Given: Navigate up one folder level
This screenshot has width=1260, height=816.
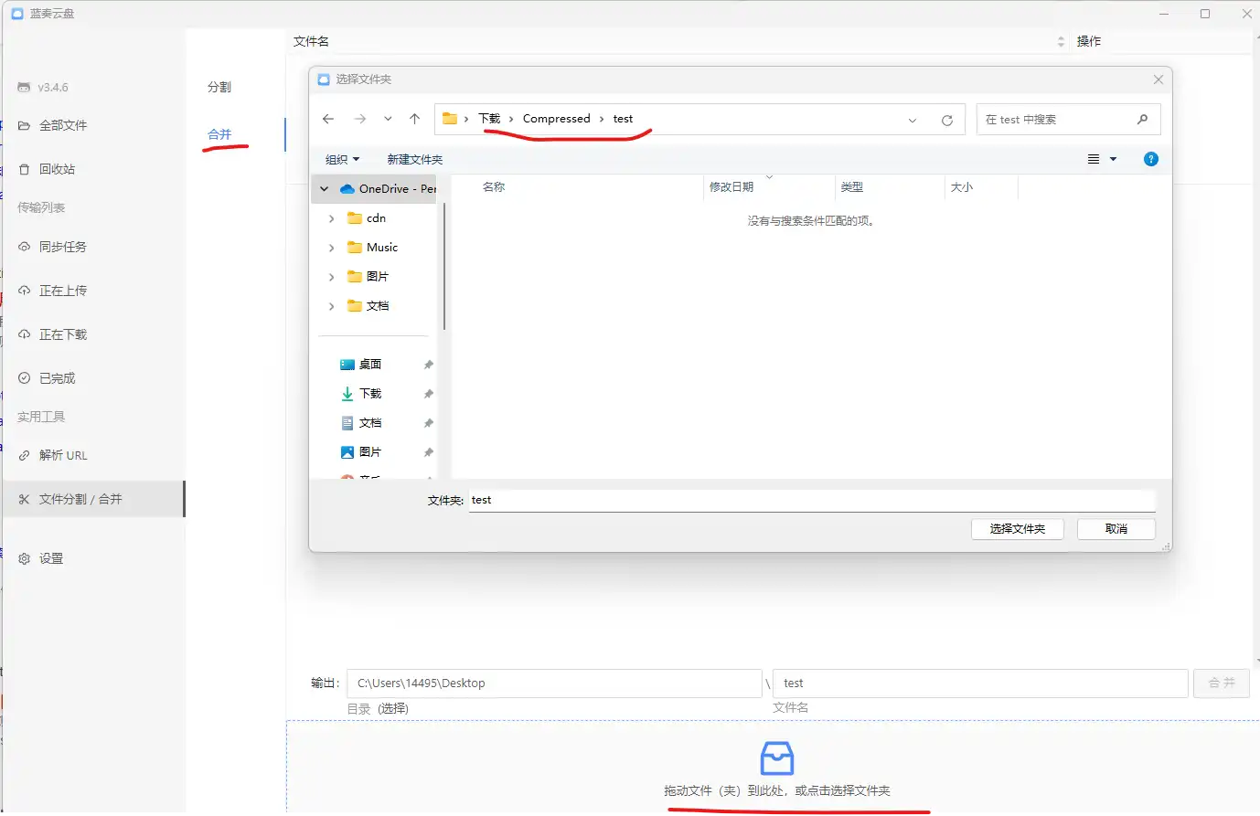Looking at the screenshot, I should [414, 119].
